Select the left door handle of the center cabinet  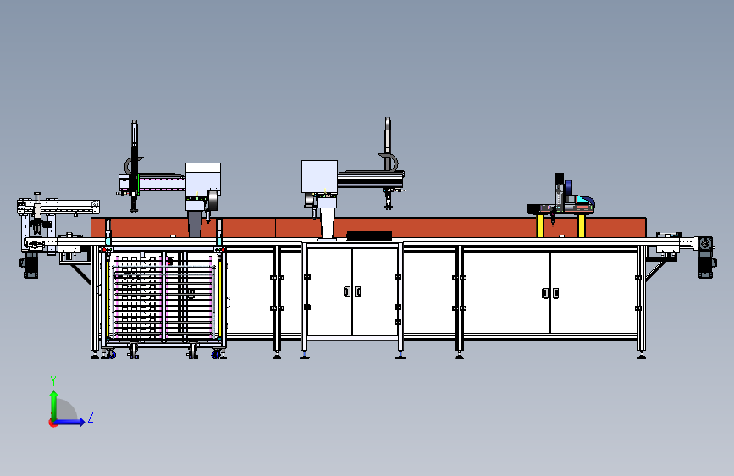[347, 291]
